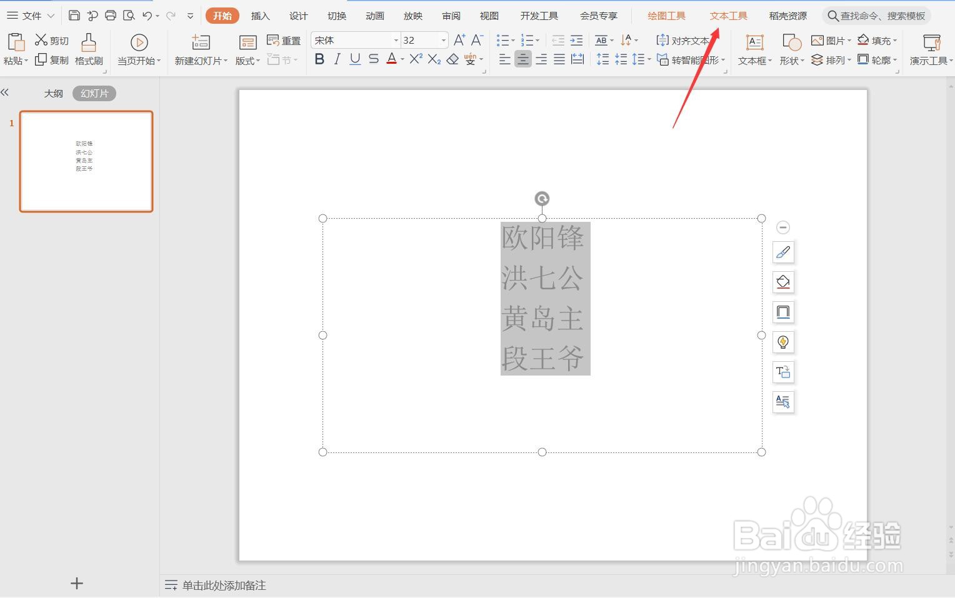Click the Arrange (排列) button

(831, 60)
